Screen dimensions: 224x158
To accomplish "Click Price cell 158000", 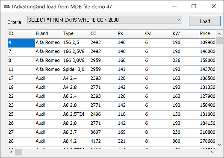I will (x=207, y=61).
